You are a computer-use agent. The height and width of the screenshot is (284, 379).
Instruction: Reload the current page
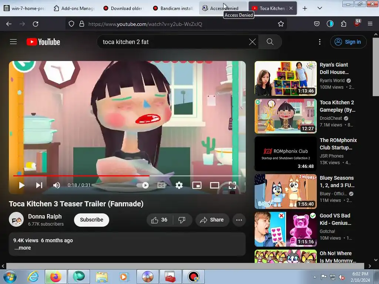pos(36,24)
